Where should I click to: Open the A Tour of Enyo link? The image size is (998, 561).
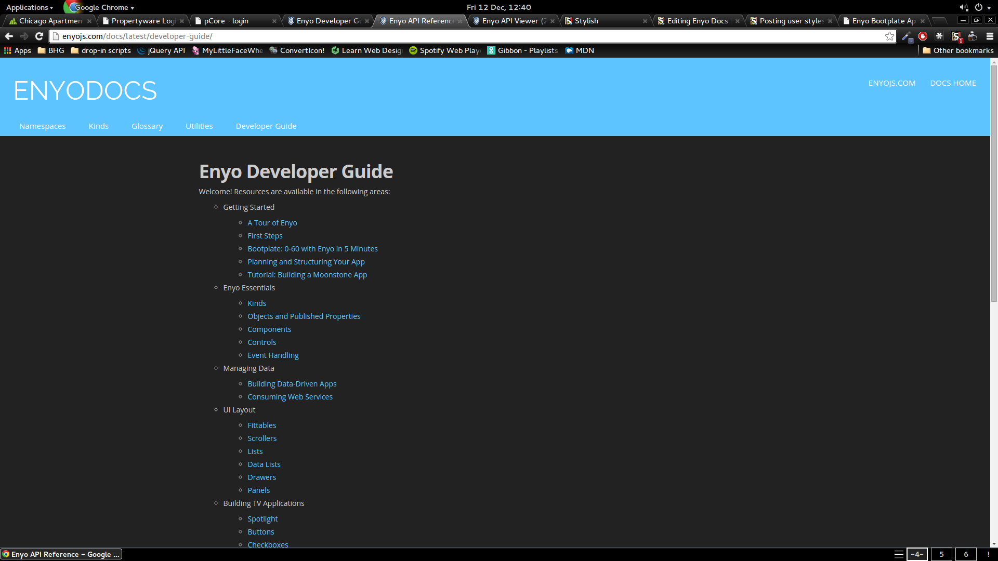click(272, 223)
